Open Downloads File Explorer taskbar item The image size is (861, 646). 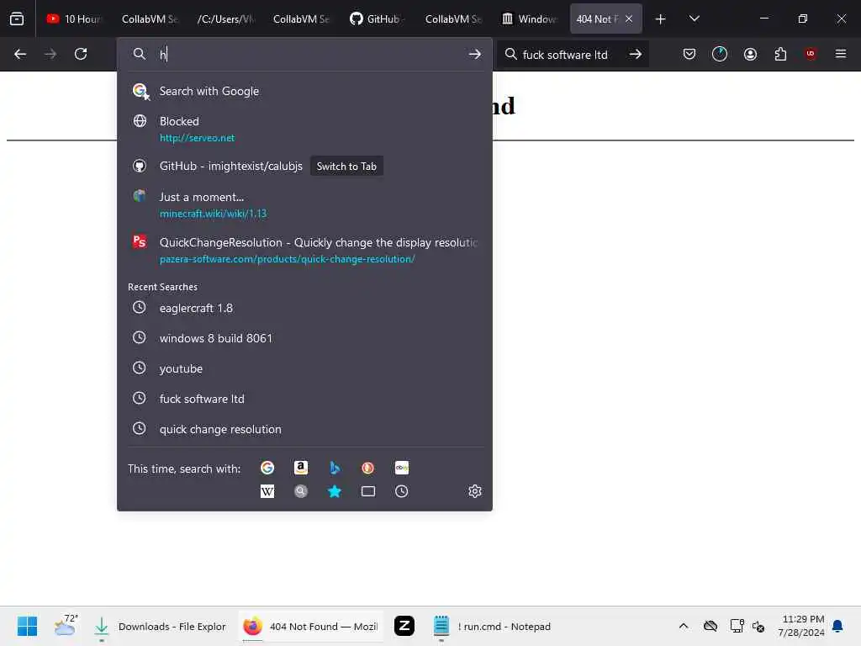(x=159, y=626)
